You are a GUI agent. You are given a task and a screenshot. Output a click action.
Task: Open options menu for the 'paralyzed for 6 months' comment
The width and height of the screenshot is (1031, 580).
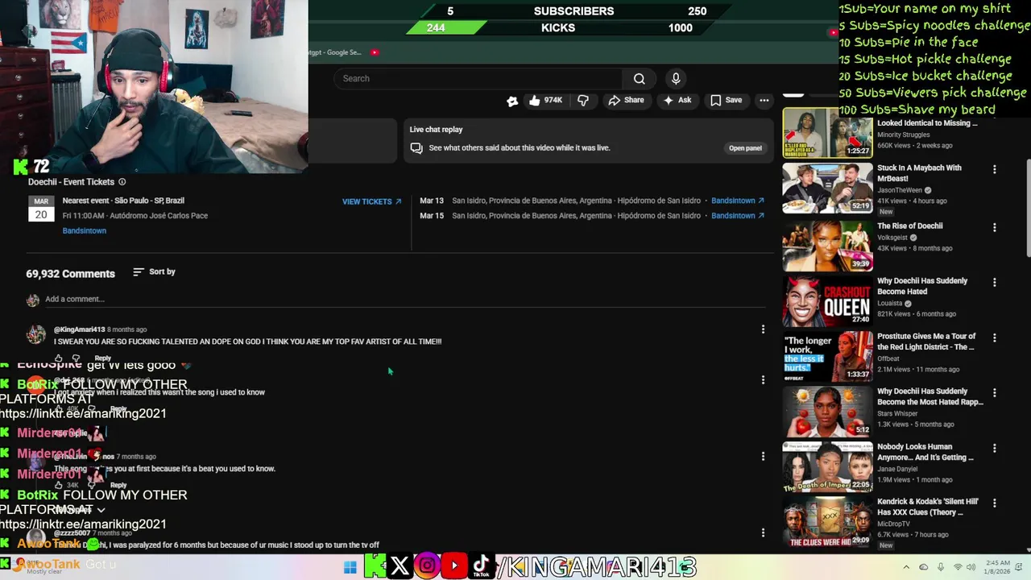[x=763, y=532]
